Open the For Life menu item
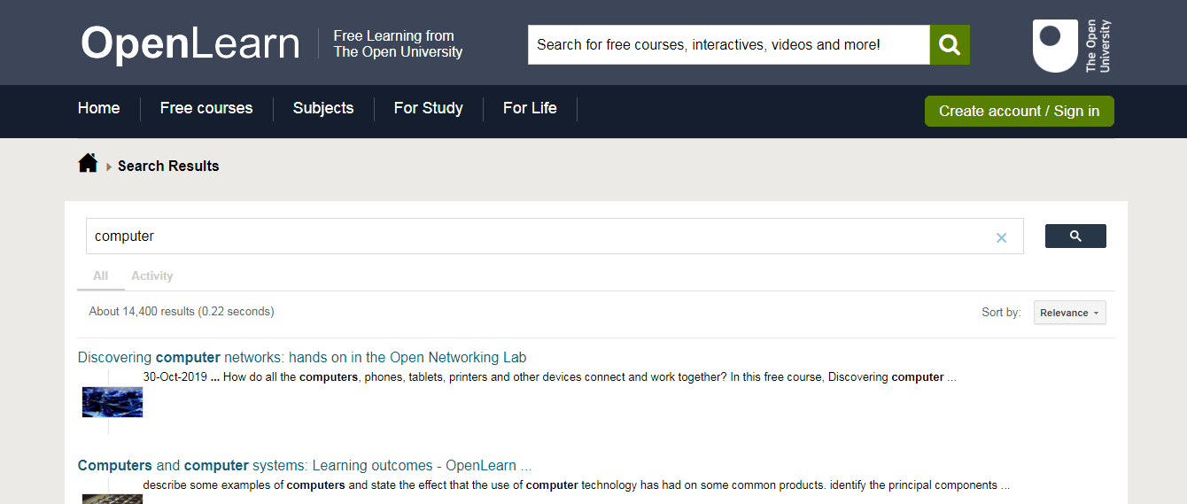The height and width of the screenshot is (504, 1187). 530,108
